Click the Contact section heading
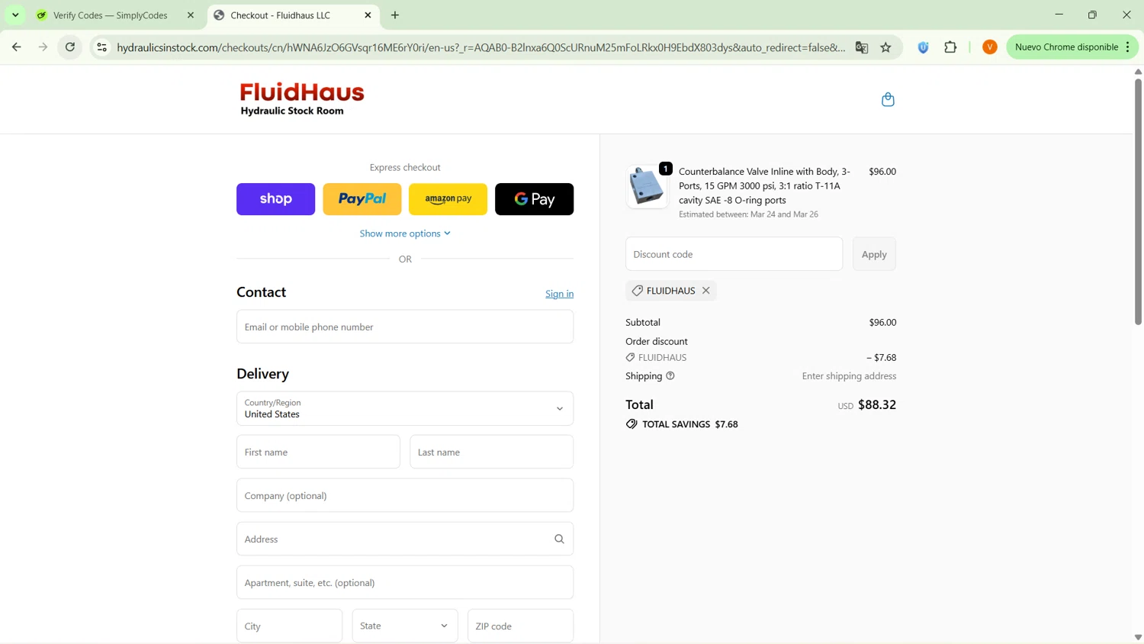1144x644 pixels. [x=261, y=292]
